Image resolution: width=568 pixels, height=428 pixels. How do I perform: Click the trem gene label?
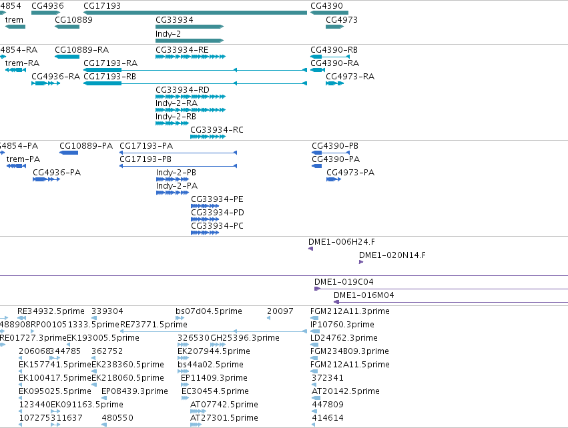(14, 20)
